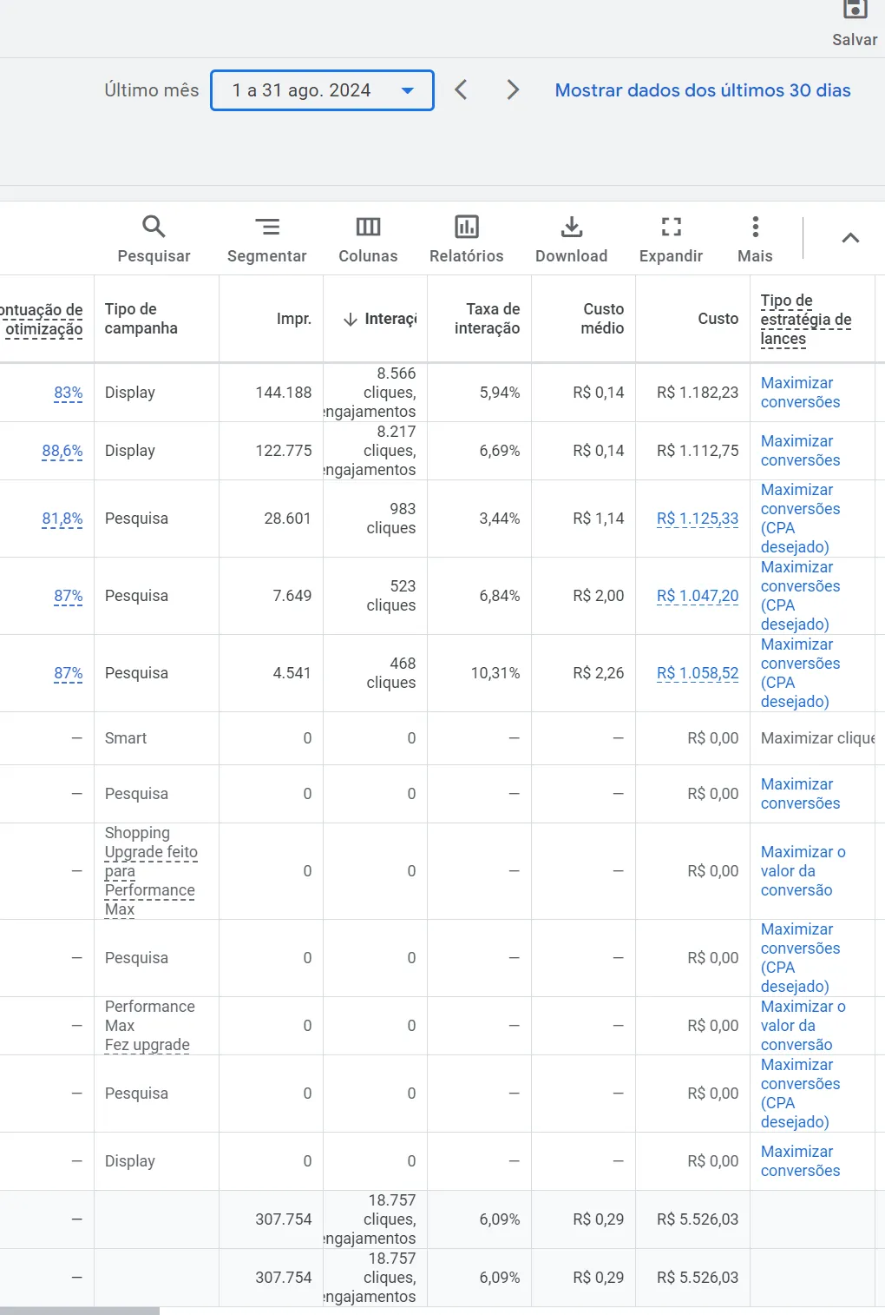This screenshot has height=1315, width=885.
Task: Click the Custo médio column header
Action: point(602,319)
